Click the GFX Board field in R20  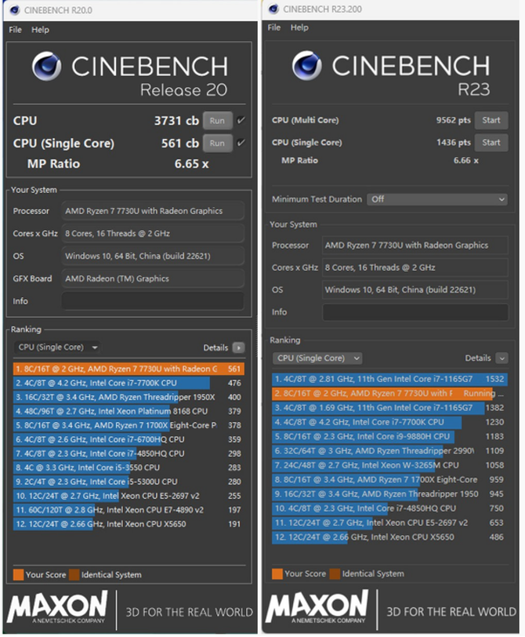(x=153, y=278)
